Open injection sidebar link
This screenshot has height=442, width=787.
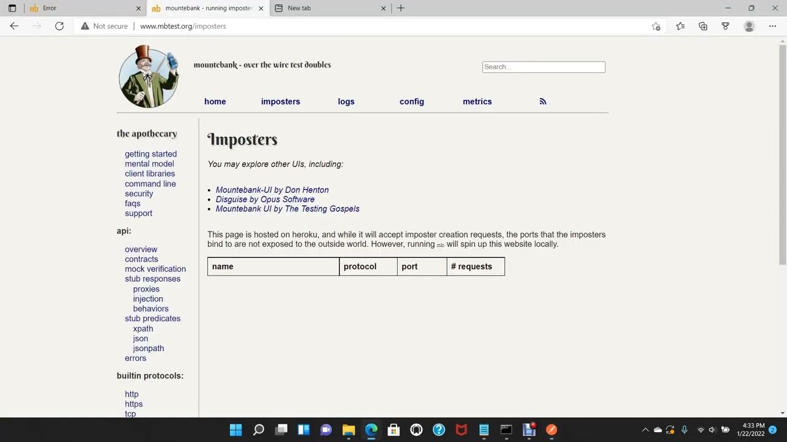148,299
